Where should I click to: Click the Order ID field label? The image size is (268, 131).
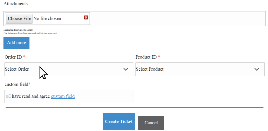coord(13,57)
